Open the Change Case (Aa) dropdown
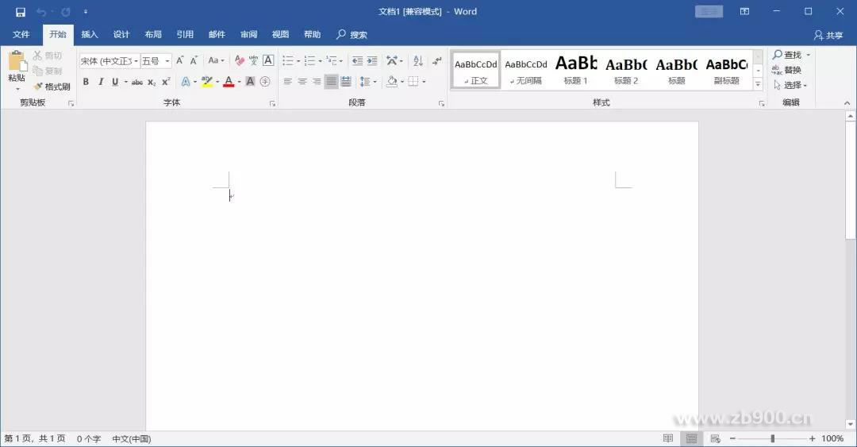This screenshot has width=857, height=447. (217, 60)
